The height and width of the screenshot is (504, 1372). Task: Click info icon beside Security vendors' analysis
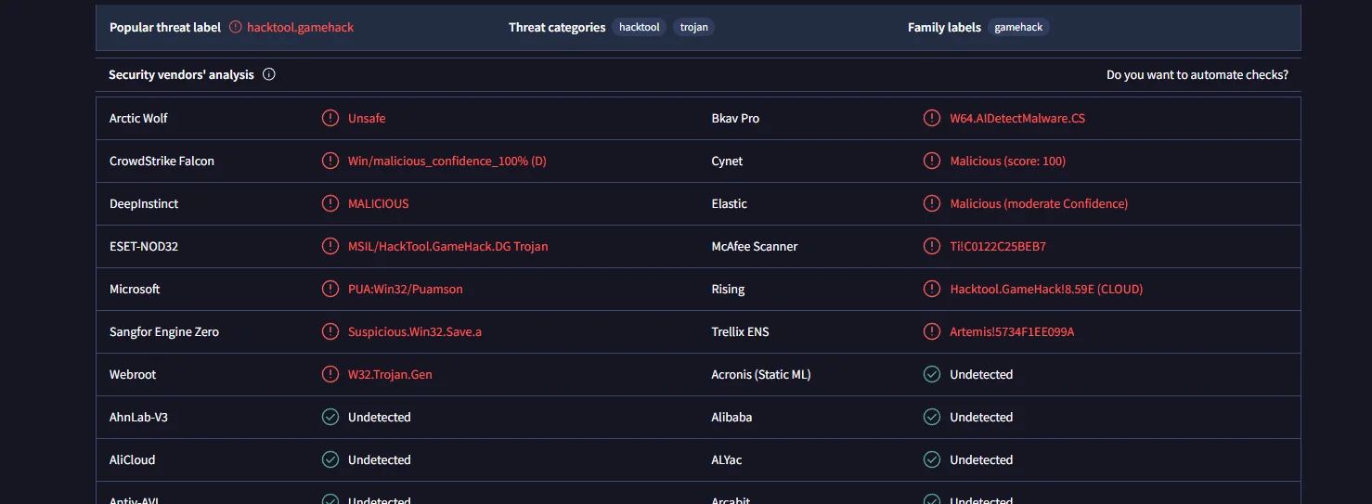pos(269,75)
